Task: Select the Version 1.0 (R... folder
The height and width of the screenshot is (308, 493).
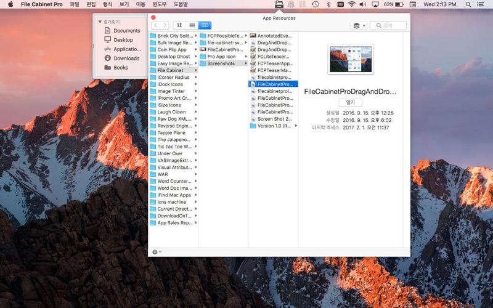Action: tap(273, 126)
